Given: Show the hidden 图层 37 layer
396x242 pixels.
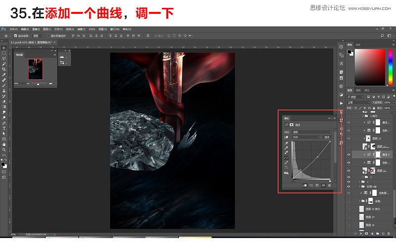Looking at the screenshot, I should click(349, 217).
